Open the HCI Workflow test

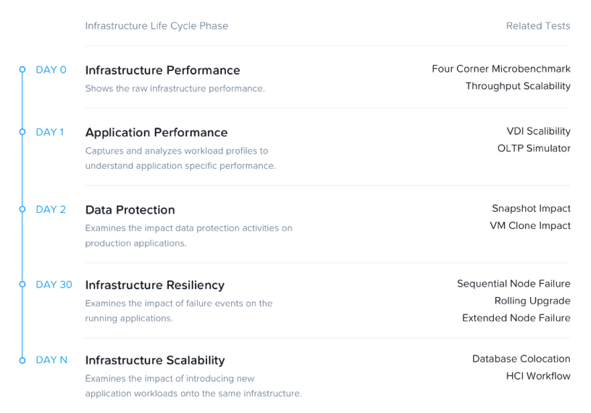(x=538, y=376)
